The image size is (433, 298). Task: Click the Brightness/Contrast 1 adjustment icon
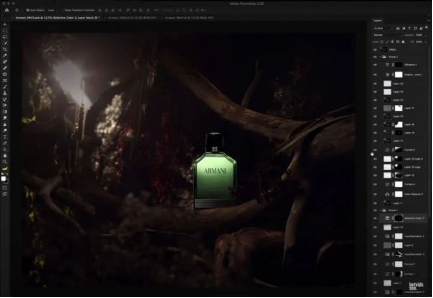point(387,75)
